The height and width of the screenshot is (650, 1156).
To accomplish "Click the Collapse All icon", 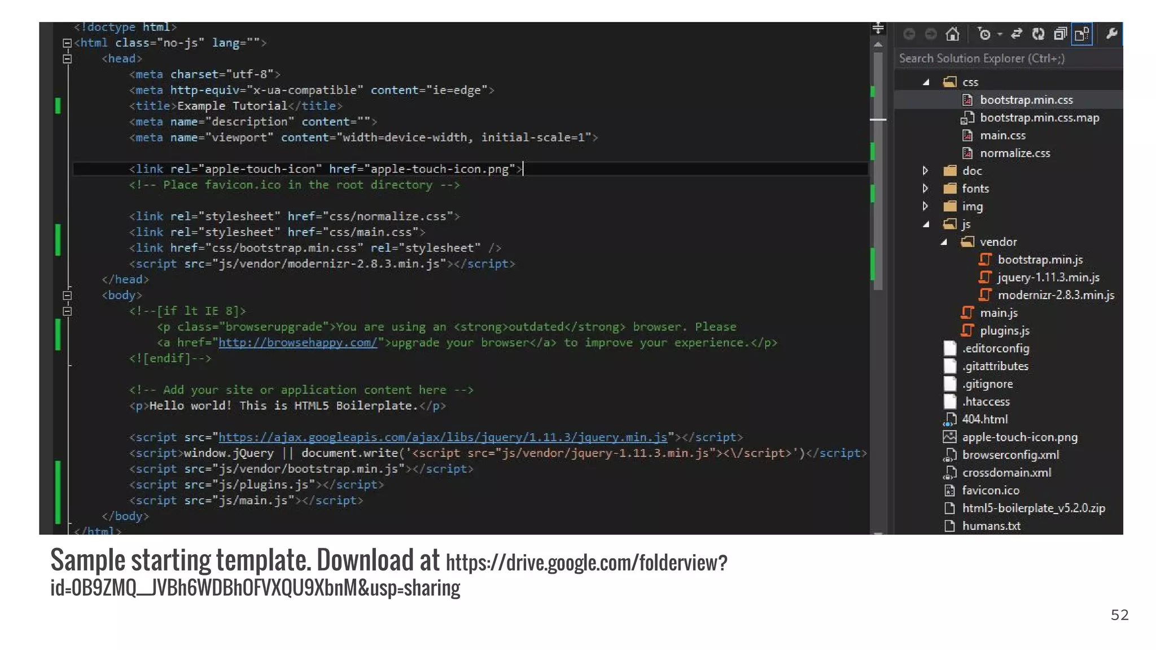I will coord(1060,34).
